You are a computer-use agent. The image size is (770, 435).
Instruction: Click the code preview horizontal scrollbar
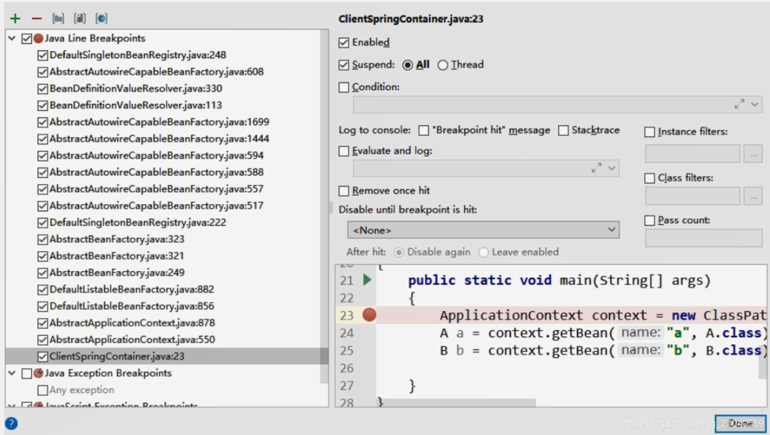tap(456, 403)
